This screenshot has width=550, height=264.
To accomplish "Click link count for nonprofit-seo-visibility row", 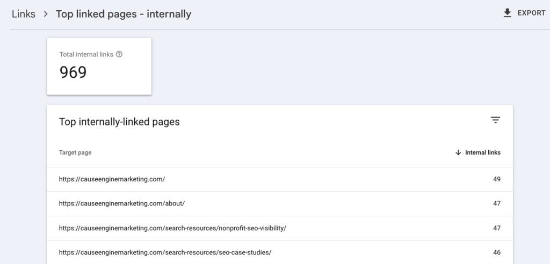I will click(496, 228).
